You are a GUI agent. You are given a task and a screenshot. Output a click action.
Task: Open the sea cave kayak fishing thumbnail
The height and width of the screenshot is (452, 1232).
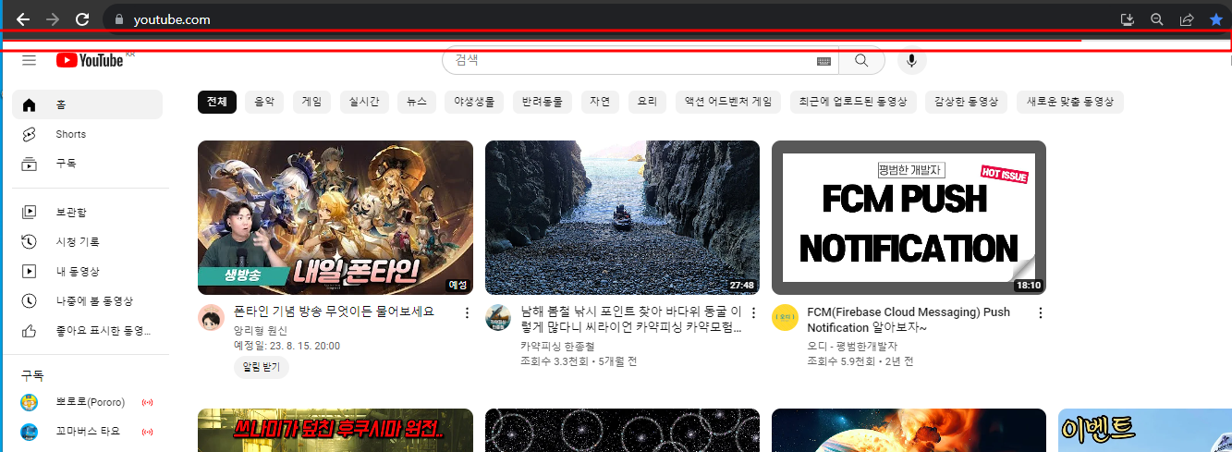(622, 217)
